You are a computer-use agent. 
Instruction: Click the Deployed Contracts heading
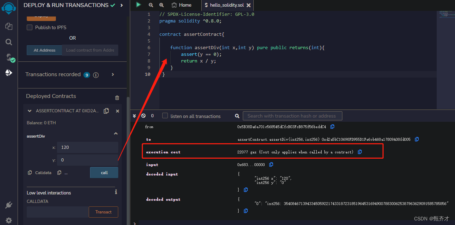coord(51,96)
